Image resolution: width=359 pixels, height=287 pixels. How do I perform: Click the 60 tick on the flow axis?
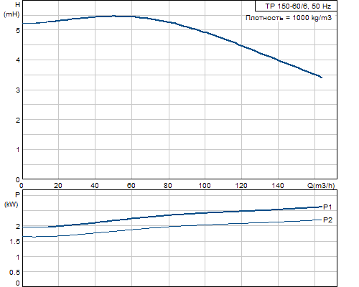click(x=131, y=186)
